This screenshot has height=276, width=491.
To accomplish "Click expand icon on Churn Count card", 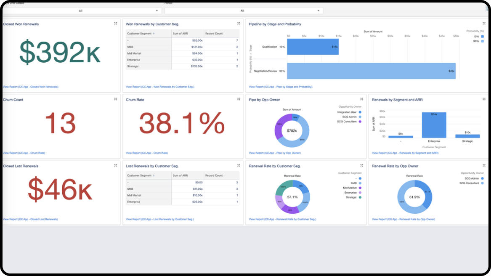I will [x=116, y=99].
